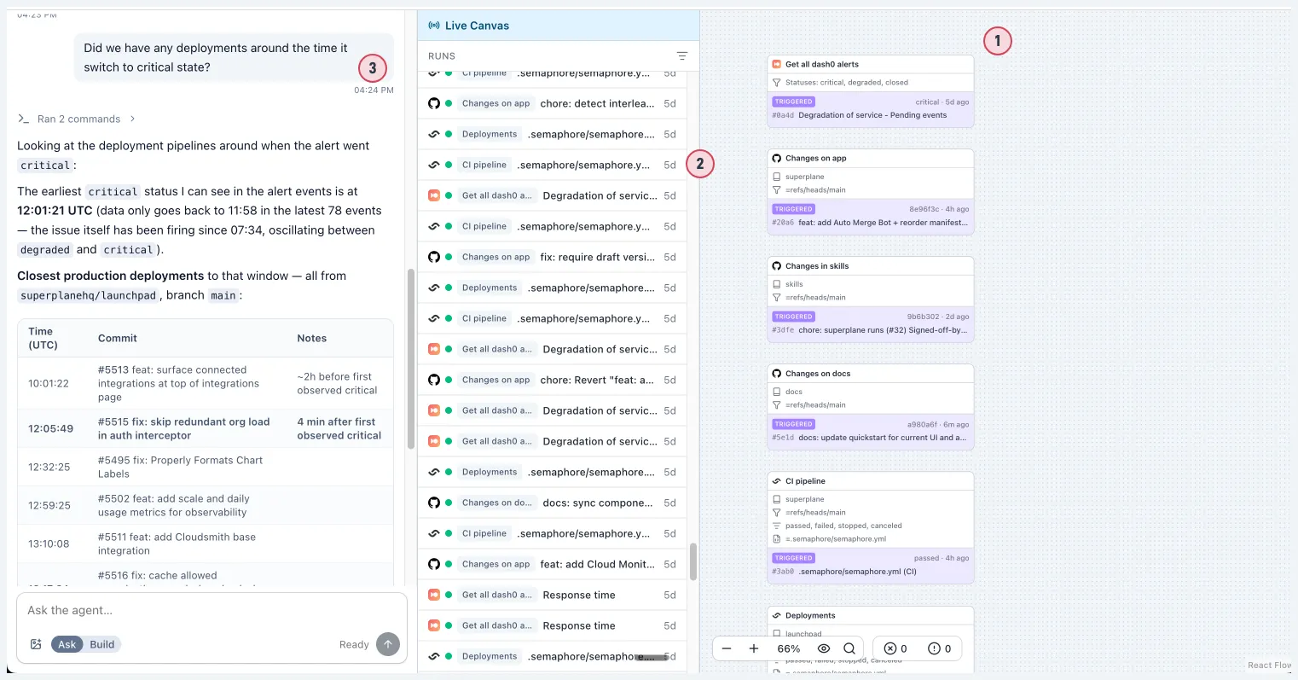Open the canvas search magnifier icon
Viewport: 1298px width, 680px height.
pos(849,648)
